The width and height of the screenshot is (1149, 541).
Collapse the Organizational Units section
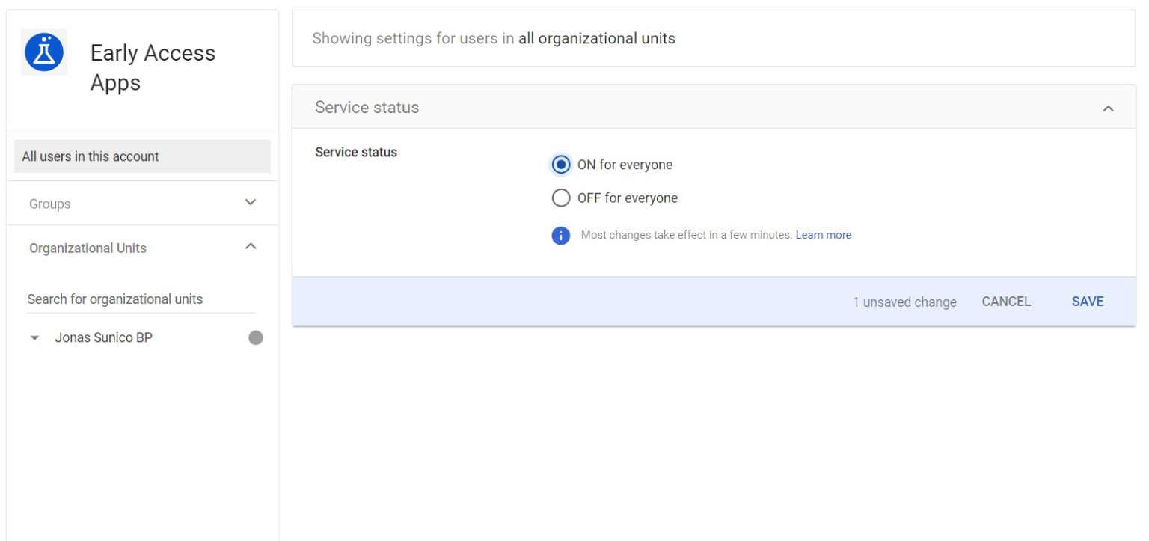point(251,245)
